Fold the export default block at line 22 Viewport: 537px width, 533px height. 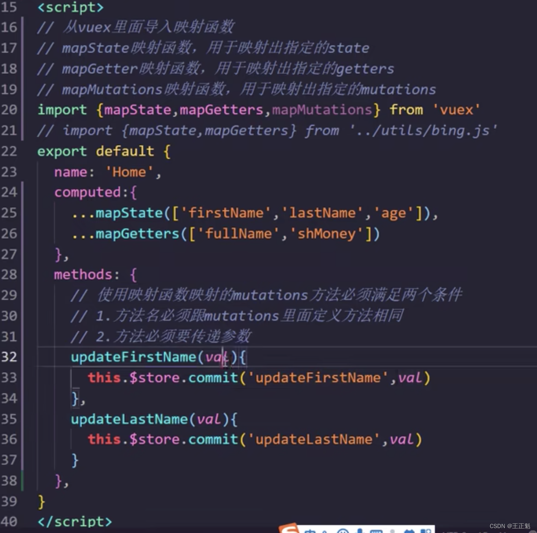pyautogui.click(x=27, y=151)
